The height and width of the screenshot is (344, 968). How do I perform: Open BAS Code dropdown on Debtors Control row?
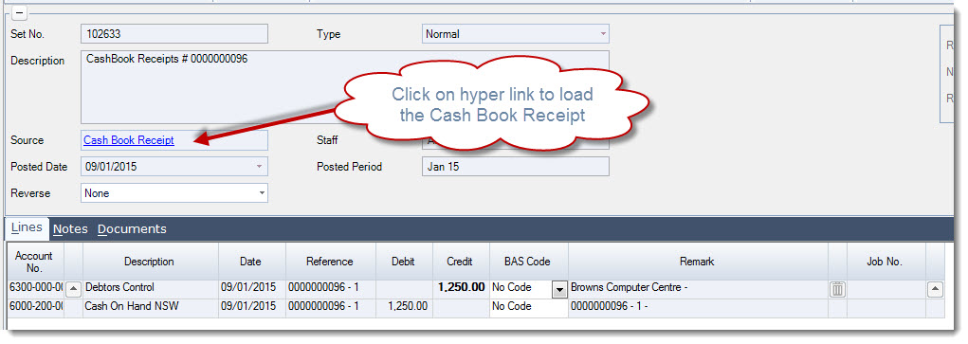559,289
